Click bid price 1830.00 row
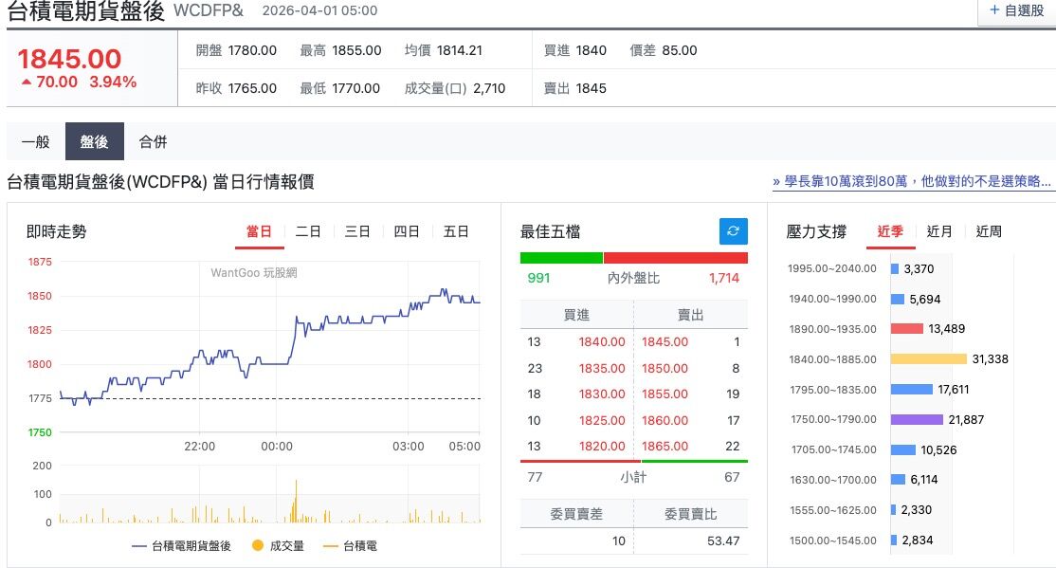Viewport: 1056px width, 568px height. (x=602, y=394)
